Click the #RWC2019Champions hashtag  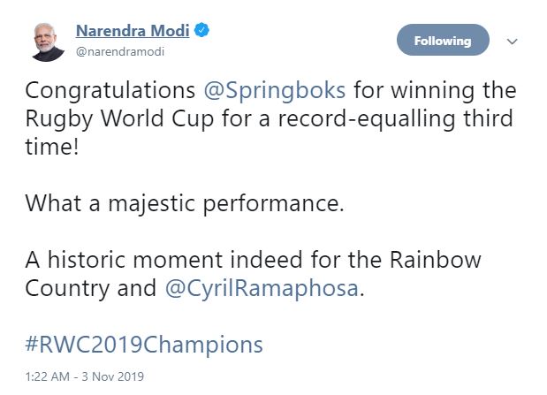coord(144,341)
